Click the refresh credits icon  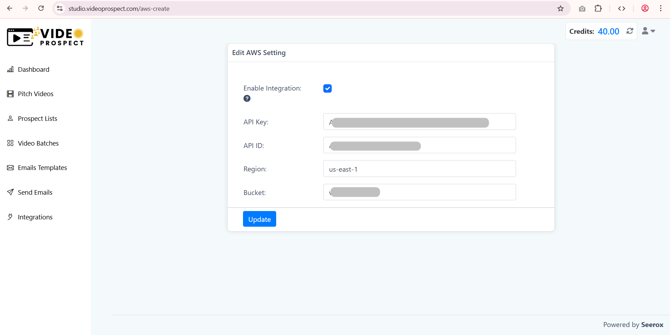click(x=629, y=31)
